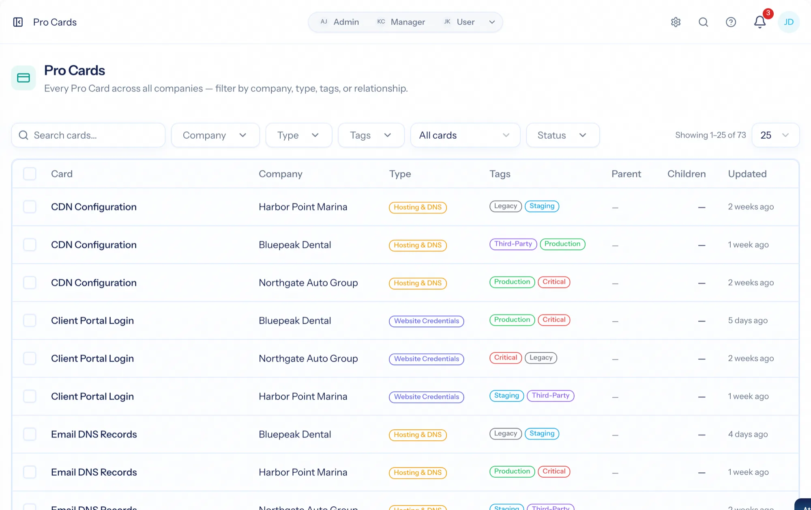The image size is (811, 510).
Task: Click Critical tag on Northgate Auto Group CDN row
Action: coord(554,282)
